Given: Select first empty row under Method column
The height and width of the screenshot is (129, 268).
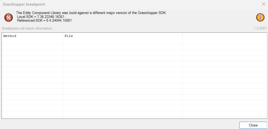Looking at the screenshot, I should pyautogui.click(x=32, y=42).
